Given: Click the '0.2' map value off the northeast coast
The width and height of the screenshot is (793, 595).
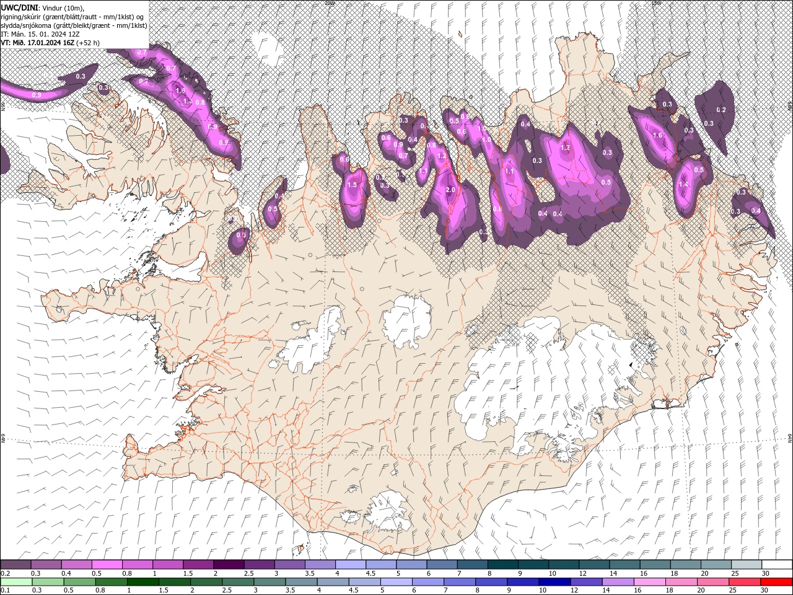Looking at the screenshot, I should [x=721, y=110].
